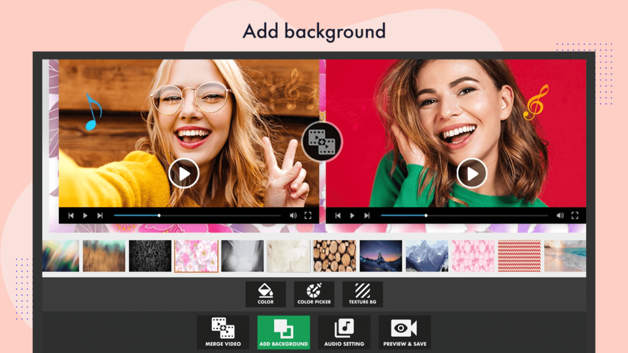Choose the starry night mountain background thumbnail
628x353 pixels.
[x=381, y=256]
